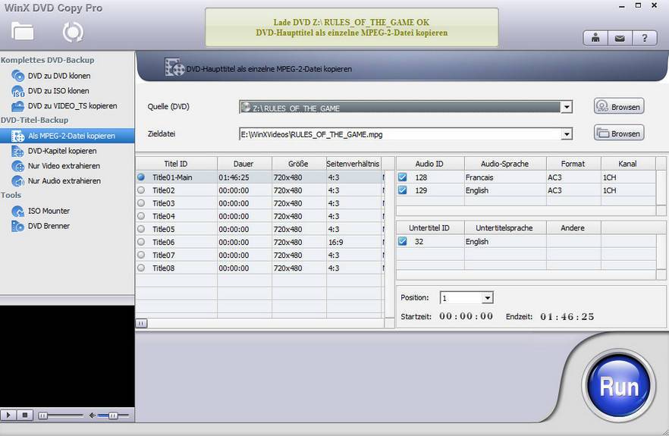The height and width of the screenshot is (436, 669).
Task: Click the Seitenverhältnis column header
Action: [353, 164]
